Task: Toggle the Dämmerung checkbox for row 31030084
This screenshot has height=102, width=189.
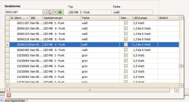Action: [126, 60]
